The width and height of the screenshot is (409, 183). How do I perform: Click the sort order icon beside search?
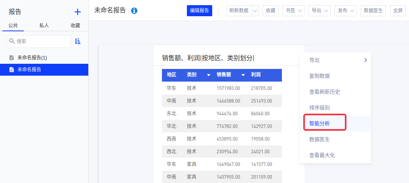(x=78, y=41)
